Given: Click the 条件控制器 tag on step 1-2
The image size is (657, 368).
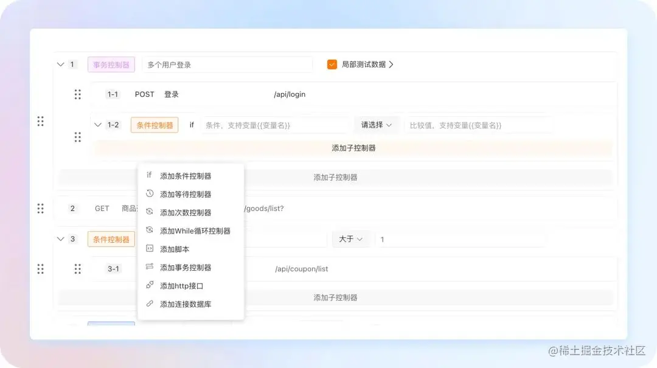Looking at the screenshot, I should (x=155, y=125).
